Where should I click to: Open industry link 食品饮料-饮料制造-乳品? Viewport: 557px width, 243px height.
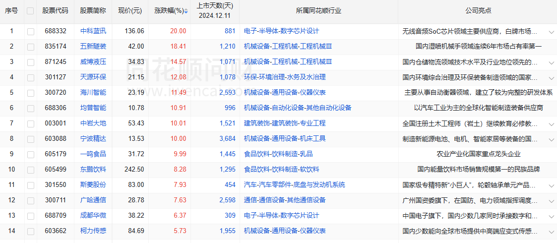pyautogui.click(x=279, y=154)
